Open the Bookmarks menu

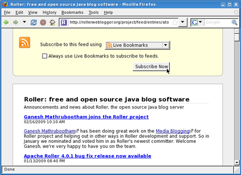pos(72,13)
